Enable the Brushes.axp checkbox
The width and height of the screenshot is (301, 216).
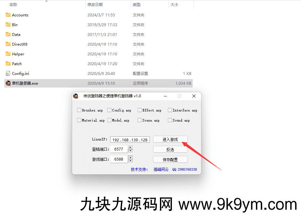79,110
